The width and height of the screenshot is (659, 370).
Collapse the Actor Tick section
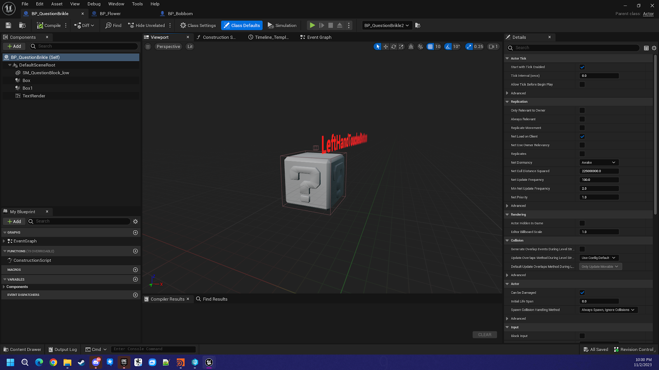pyautogui.click(x=507, y=58)
